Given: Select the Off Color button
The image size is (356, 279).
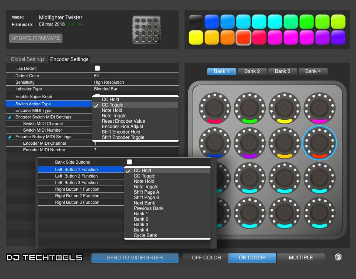Looking at the screenshot, I should click(x=206, y=258).
